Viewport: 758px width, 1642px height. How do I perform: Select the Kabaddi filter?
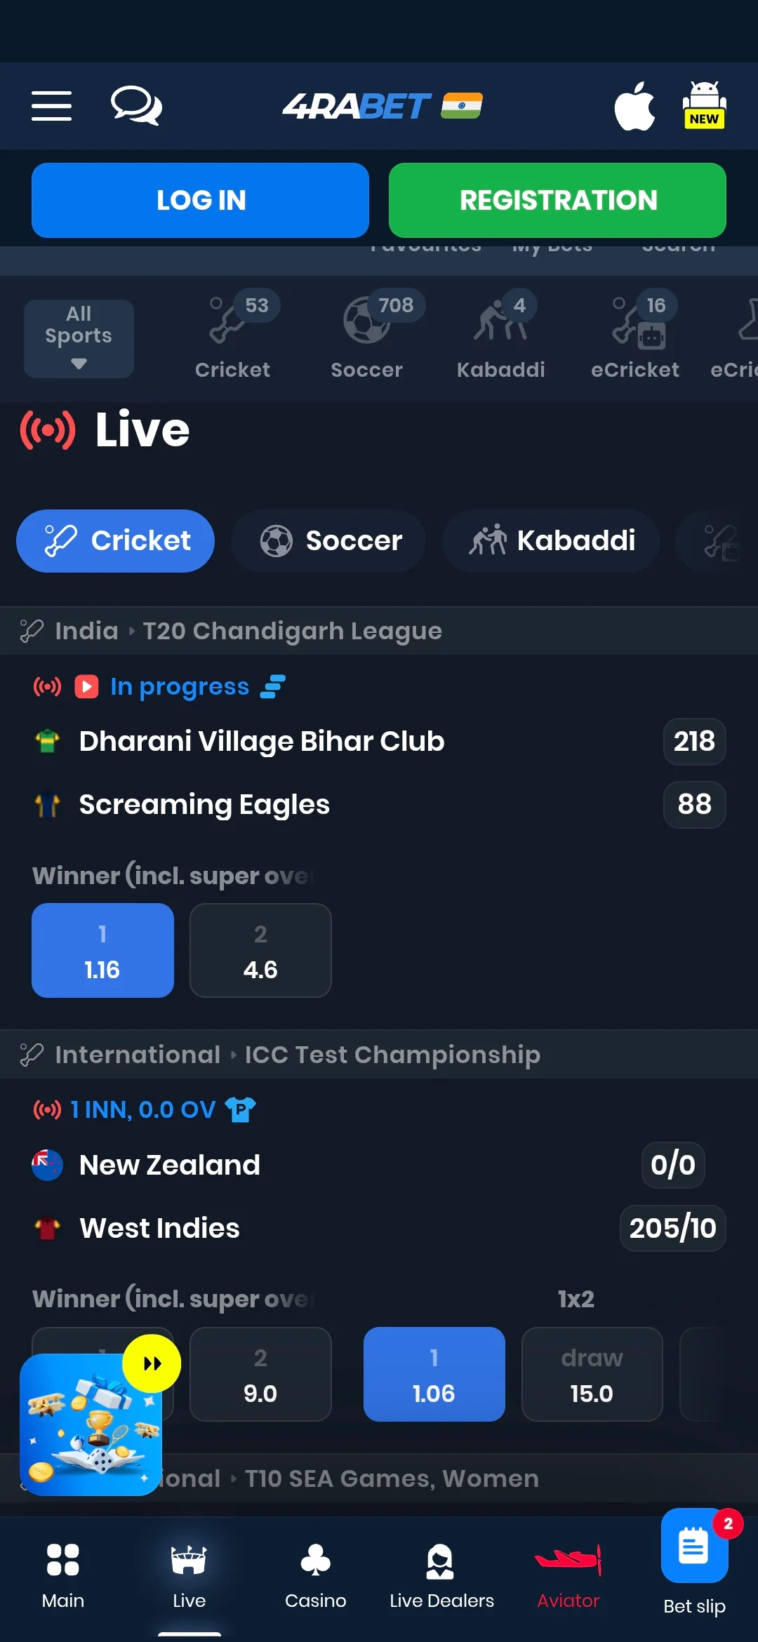pos(550,540)
